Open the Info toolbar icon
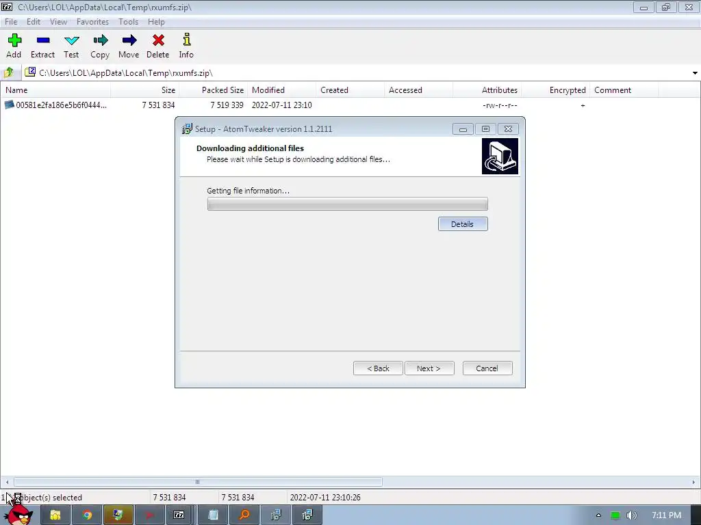The image size is (701, 525). pyautogui.click(x=186, y=40)
